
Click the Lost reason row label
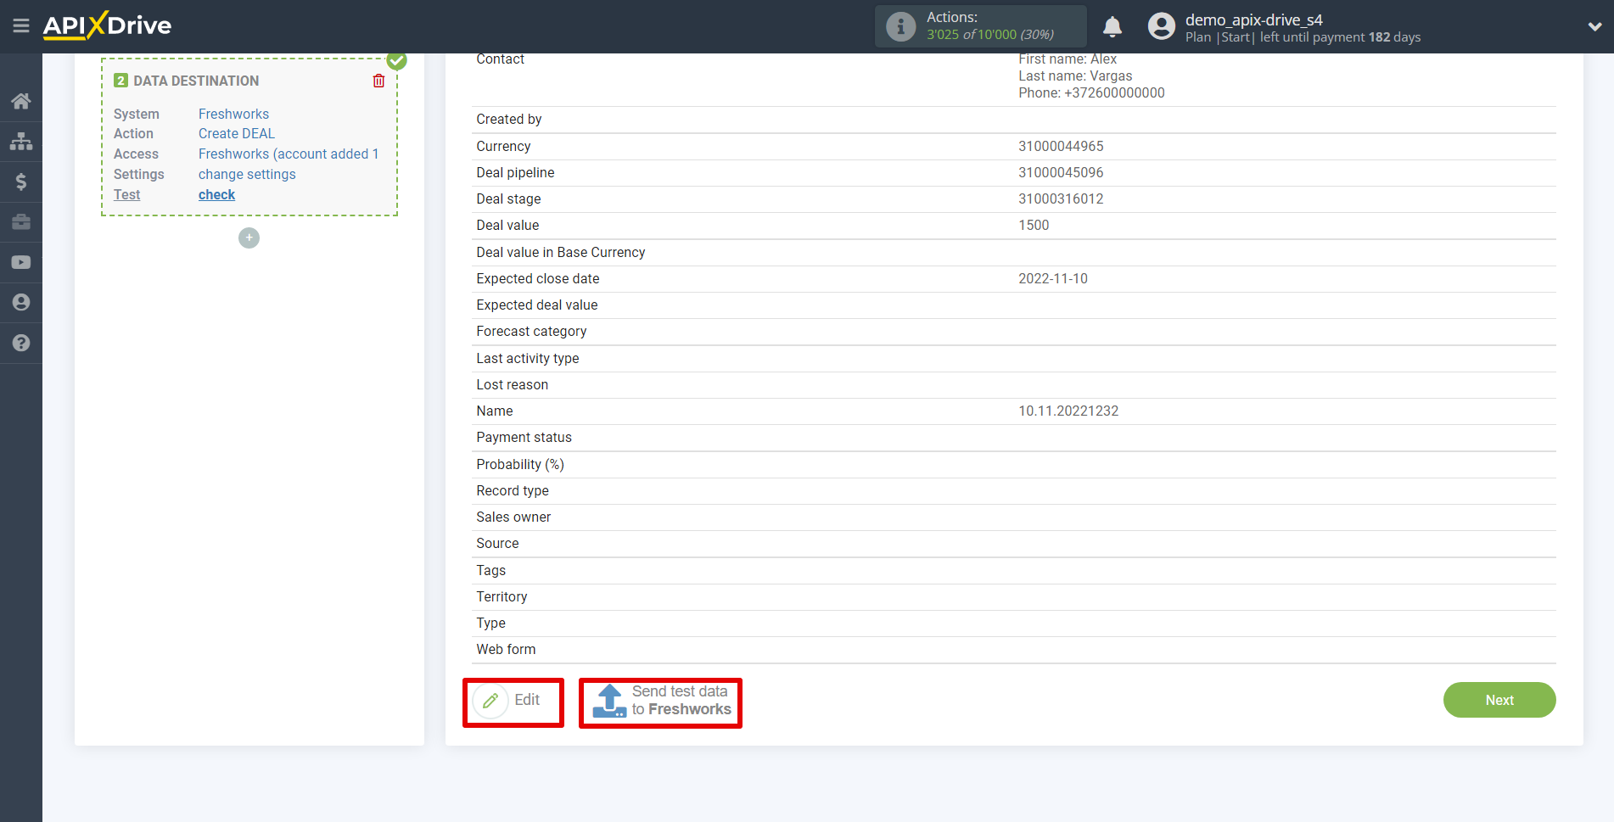(512, 384)
